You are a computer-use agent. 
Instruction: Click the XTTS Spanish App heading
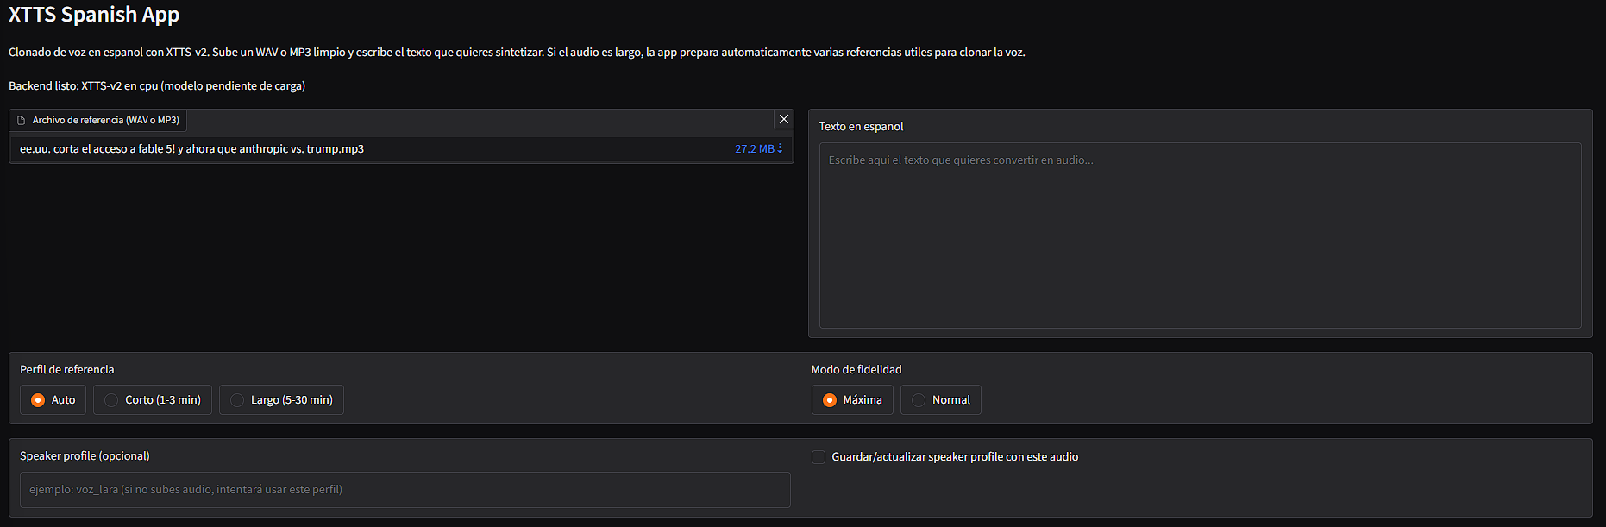coord(94,15)
